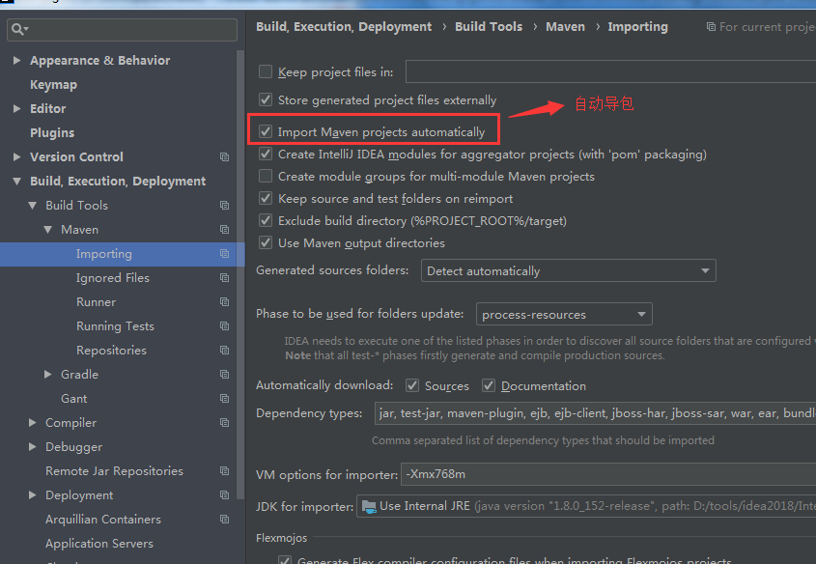Viewport: 816px width, 564px height.
Task: Uncheck automatic download of Sources
Action: (412, 385)
